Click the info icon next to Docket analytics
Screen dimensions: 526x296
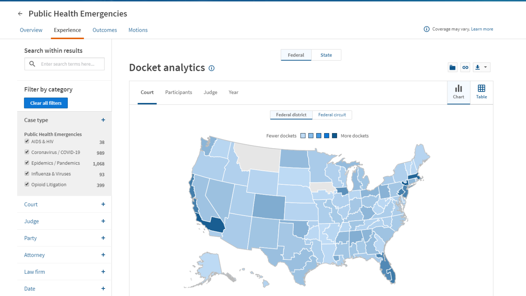211,68
